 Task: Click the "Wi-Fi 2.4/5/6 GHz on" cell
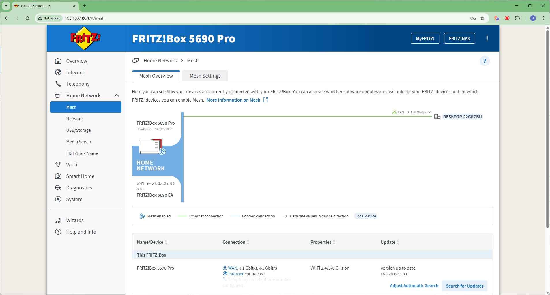[x=330, y=268]
